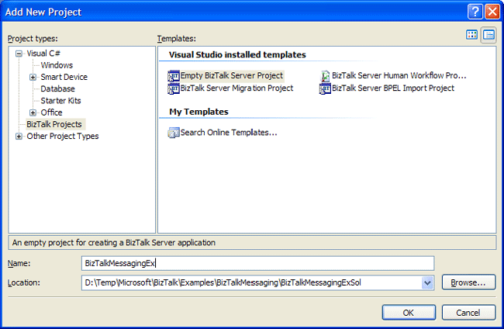Open the Location path dropdown
The height and width of the screenshot is (329, 504).
click(427, 283)
